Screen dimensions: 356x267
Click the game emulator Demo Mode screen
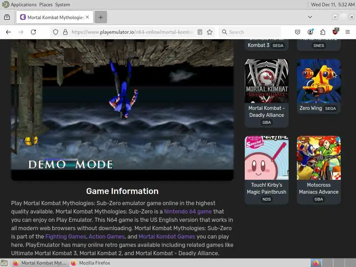click(122, 110)
